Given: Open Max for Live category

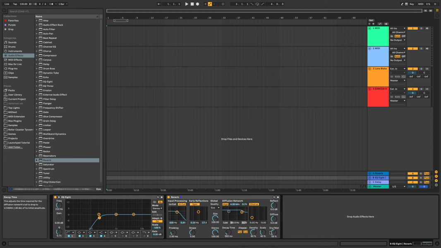Looking at the screenshot, I should [x=15, y=64].
